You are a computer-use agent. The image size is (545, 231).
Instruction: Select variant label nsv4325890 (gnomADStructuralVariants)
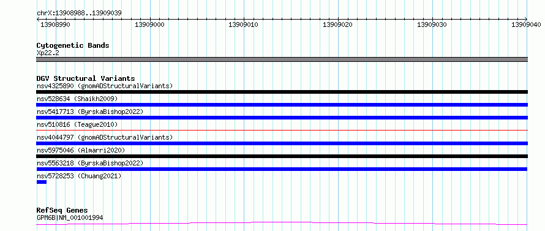coord(105,86)
